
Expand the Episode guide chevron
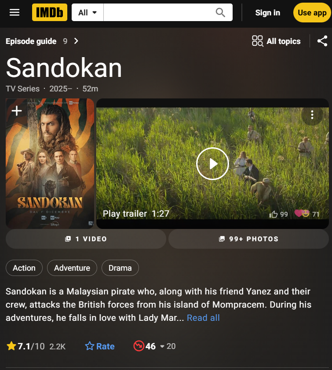pos(76,41)
